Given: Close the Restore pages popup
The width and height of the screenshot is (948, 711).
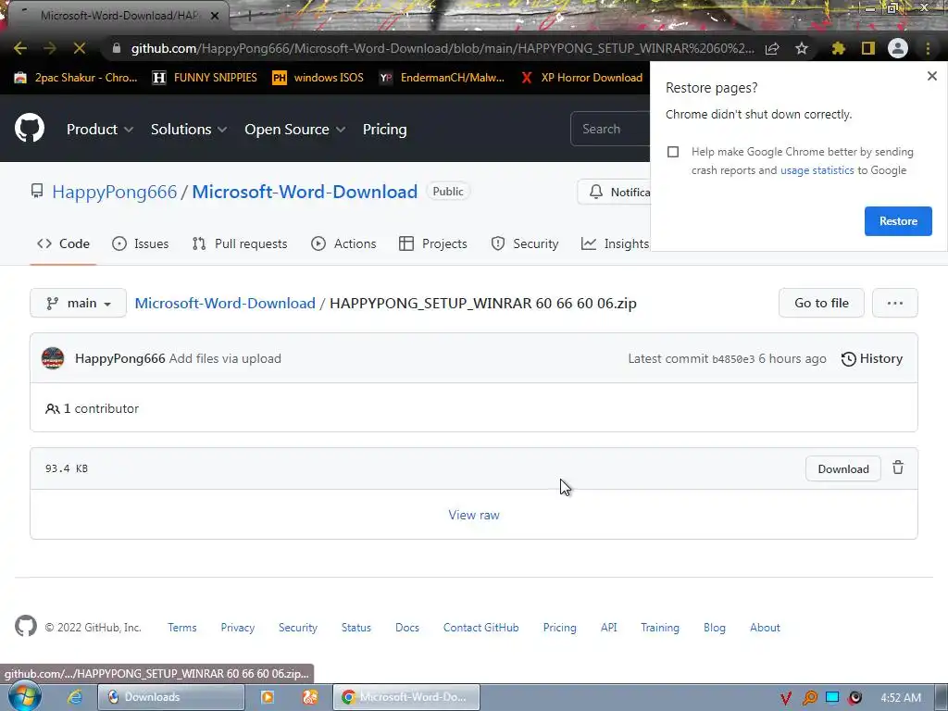Looking at the screenshot, I should pyautogui.click(x=931, y=76).
